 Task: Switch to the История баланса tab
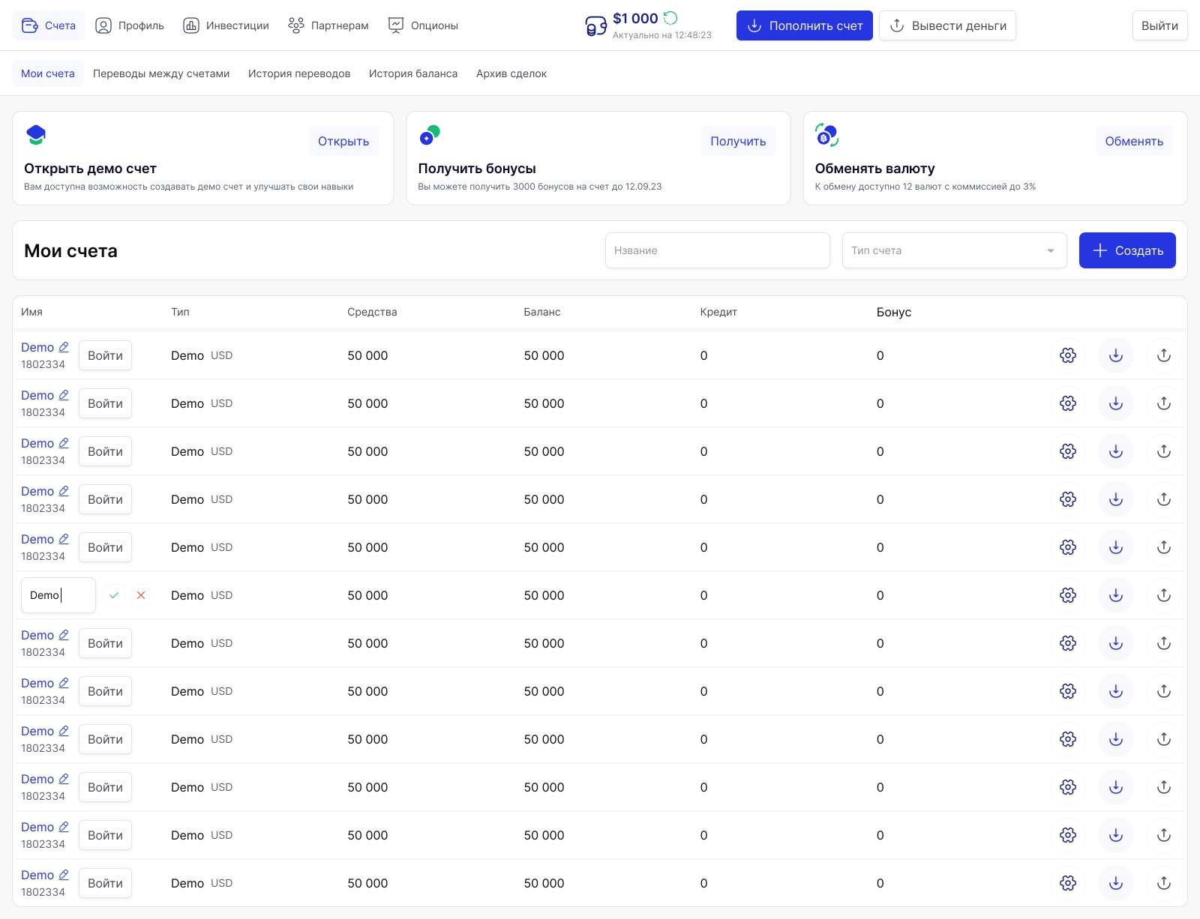413,73
